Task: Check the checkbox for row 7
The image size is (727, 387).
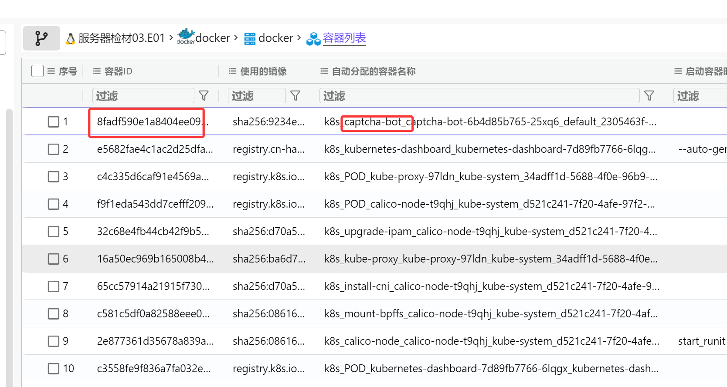Action: point(54,286)
